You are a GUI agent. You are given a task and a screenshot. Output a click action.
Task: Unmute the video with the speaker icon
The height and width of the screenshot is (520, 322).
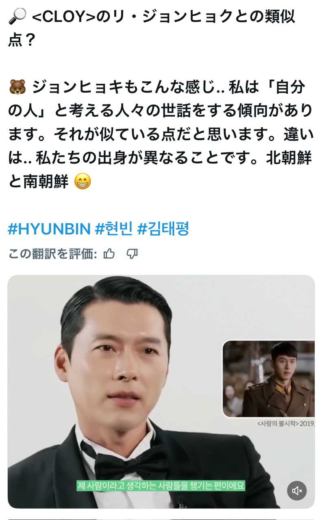click(297, 491)
